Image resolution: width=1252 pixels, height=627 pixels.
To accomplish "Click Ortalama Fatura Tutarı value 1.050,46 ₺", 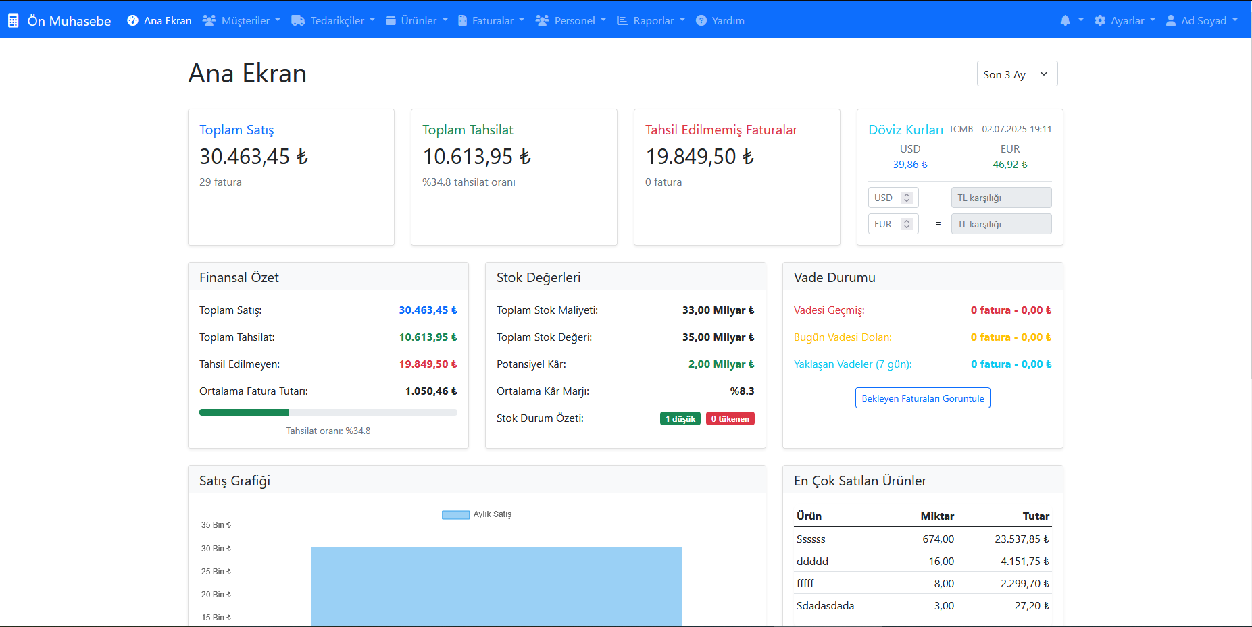I will coord(431,391).
